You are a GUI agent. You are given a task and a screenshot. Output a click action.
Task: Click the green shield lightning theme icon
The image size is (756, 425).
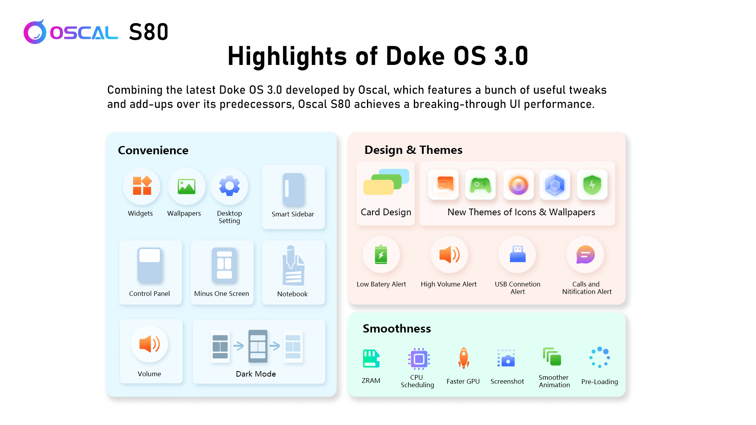tap(592, 185)
